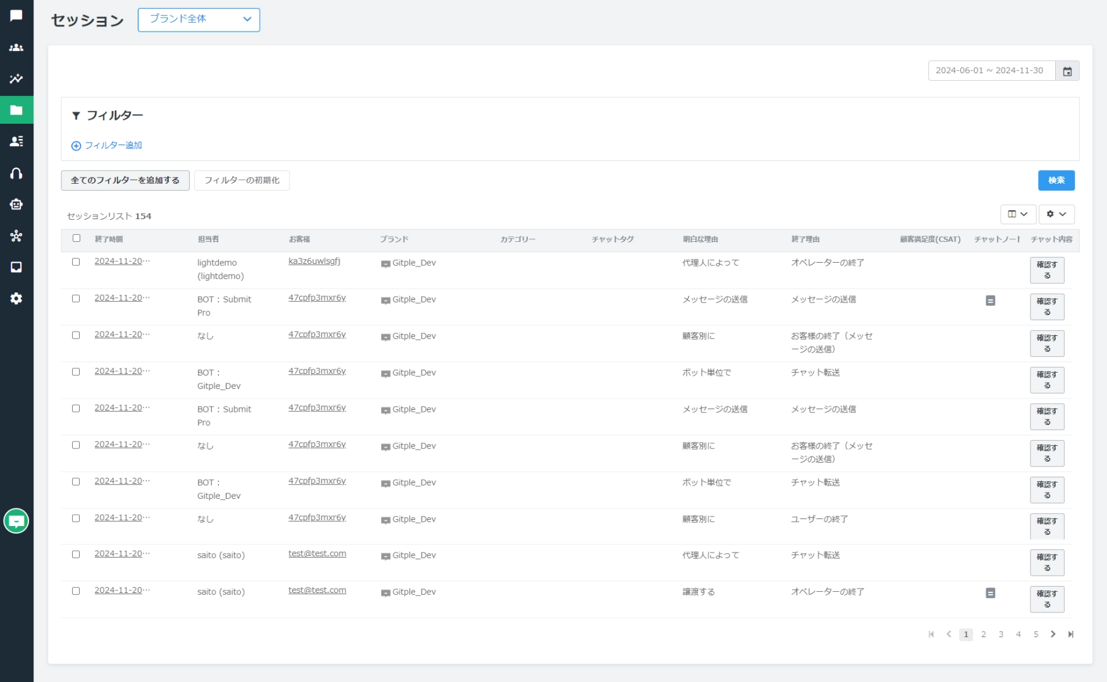
Task: Click the blue 検索 search button
Action: (x=1056, y=180)
